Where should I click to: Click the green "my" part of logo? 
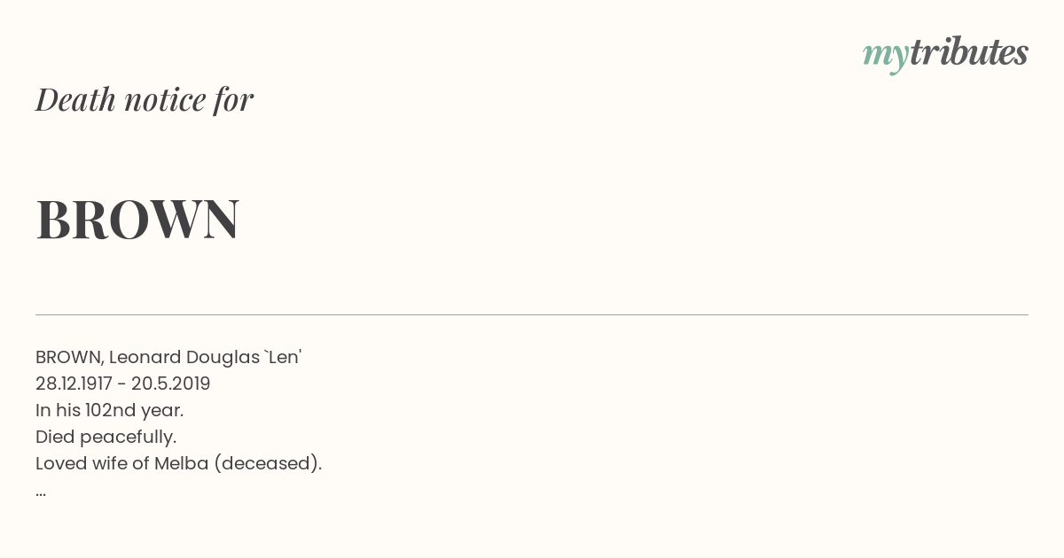pyautogui.click(x=886, y=56)
